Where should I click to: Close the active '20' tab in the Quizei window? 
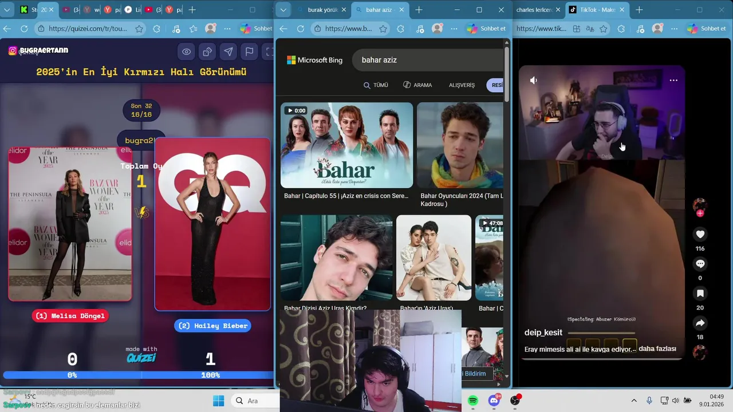[51, 10]
